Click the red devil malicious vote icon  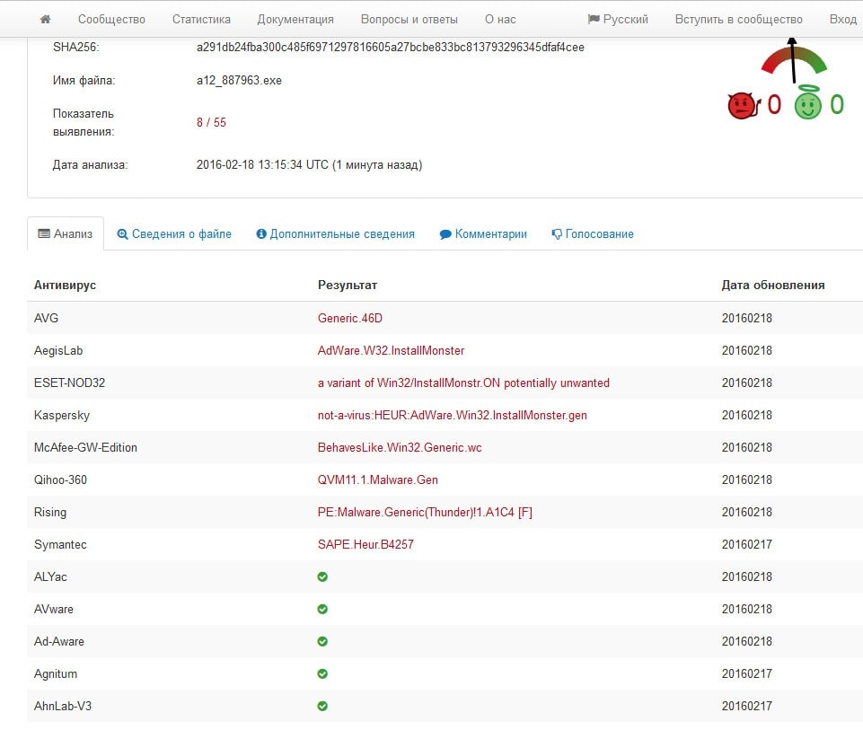click(x=742, y=106)
